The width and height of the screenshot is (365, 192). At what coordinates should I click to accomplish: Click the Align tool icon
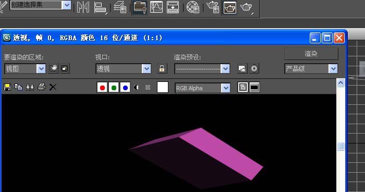click(x=100, y=8)
